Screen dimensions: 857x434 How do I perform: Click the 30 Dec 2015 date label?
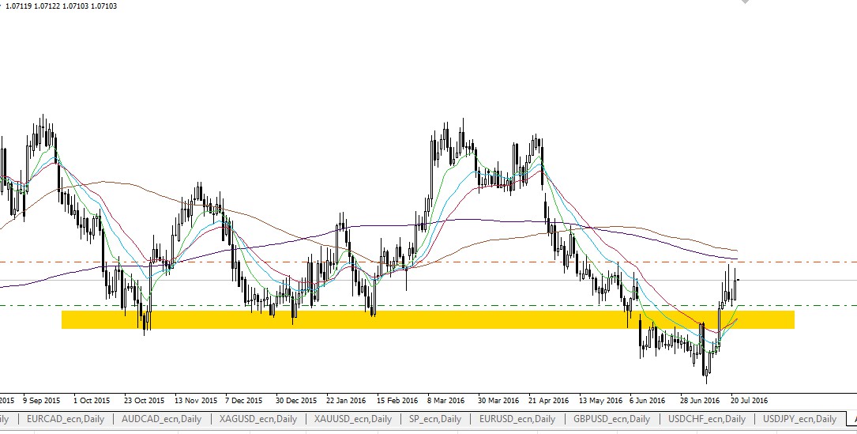295,401
